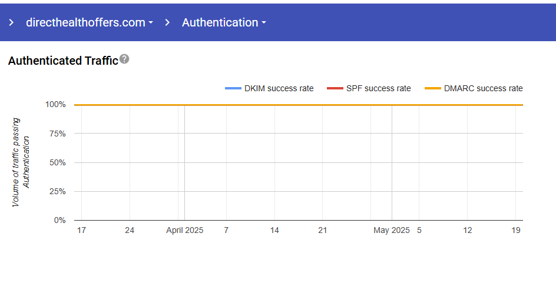This screenshot has width=556, height=283.
Task: Click the blue DKIM legend color swatch
Action: coord(233,88)
